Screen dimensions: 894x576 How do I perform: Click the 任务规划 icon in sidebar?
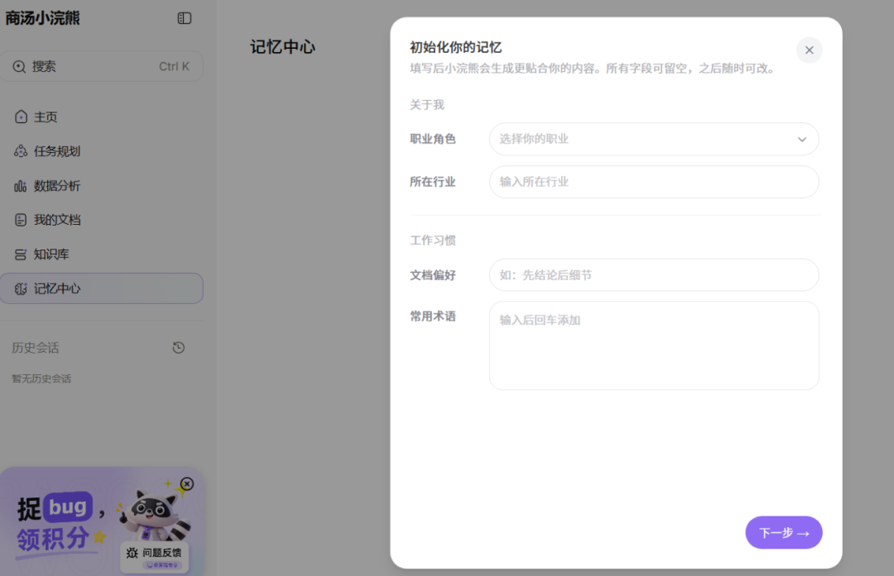click(x=21, y=151)
